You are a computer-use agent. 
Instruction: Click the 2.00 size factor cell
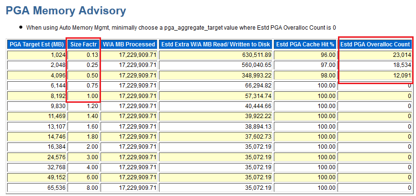(x=84, y=147)
